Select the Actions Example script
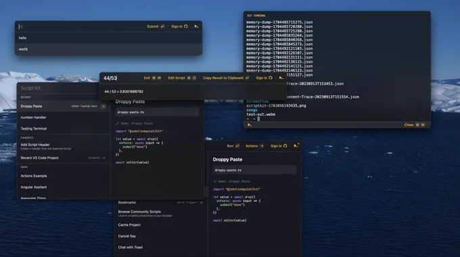 (x=64, y=176)
